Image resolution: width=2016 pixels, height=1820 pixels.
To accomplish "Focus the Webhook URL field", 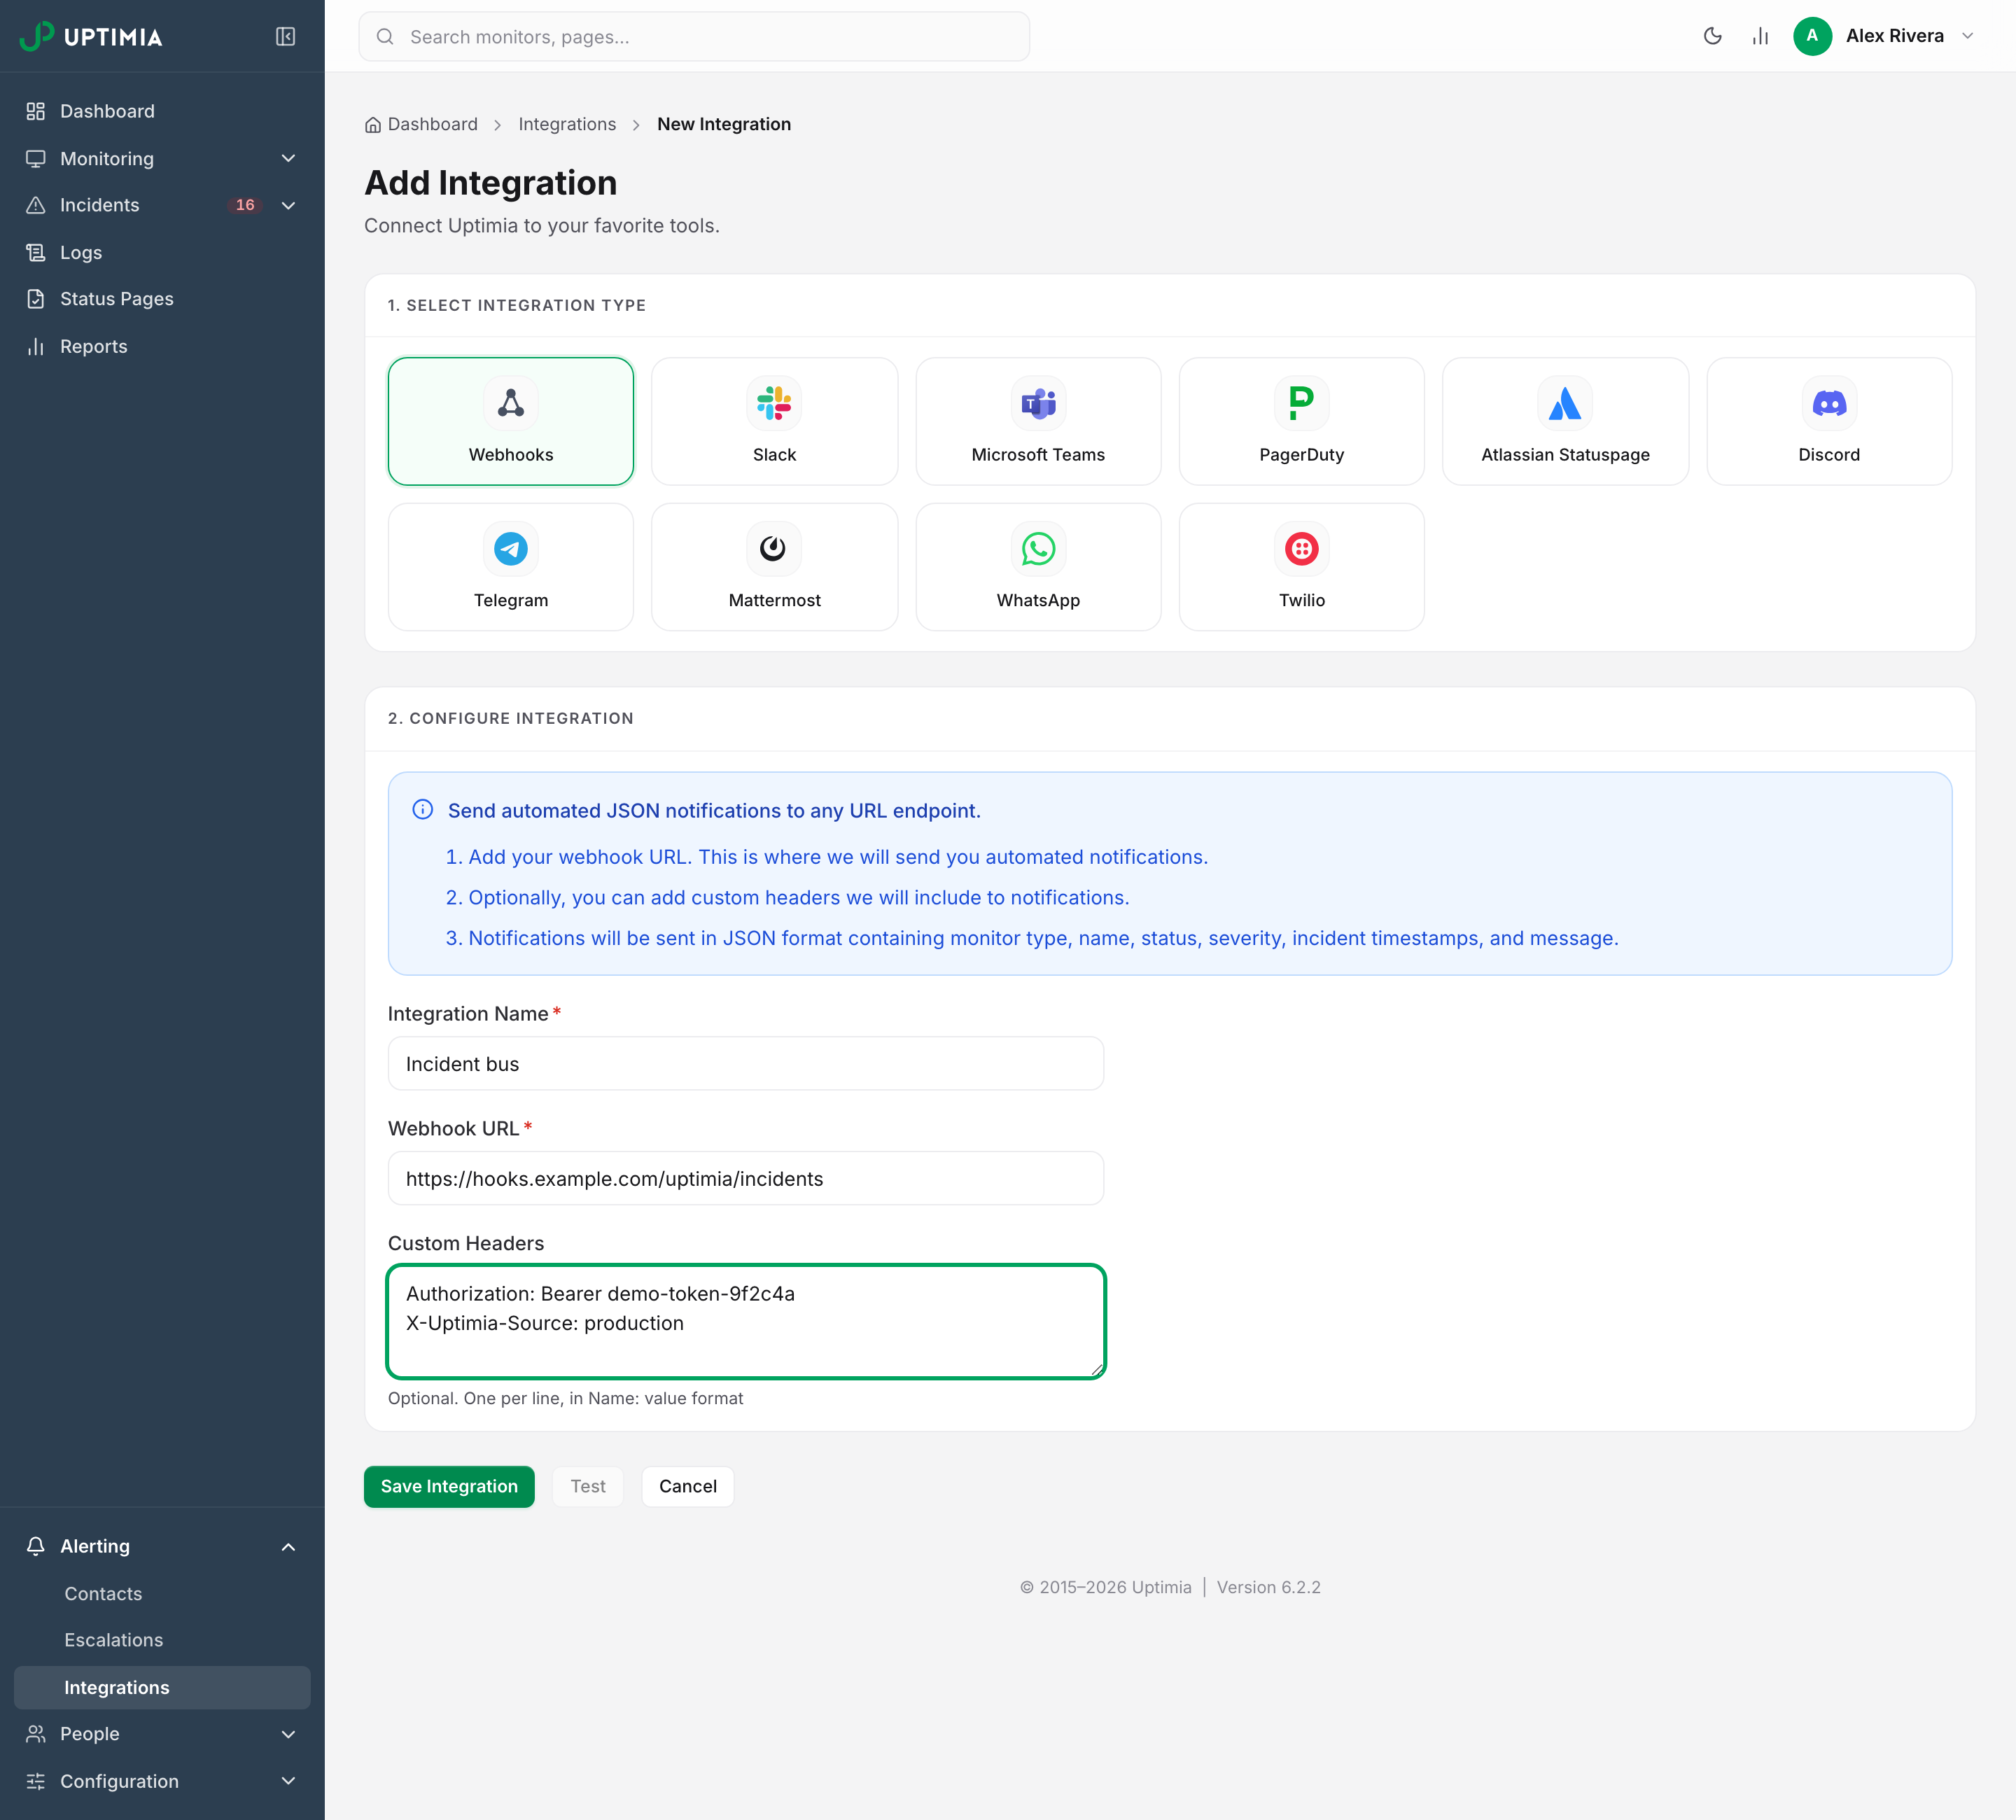I will (745, 1178).
